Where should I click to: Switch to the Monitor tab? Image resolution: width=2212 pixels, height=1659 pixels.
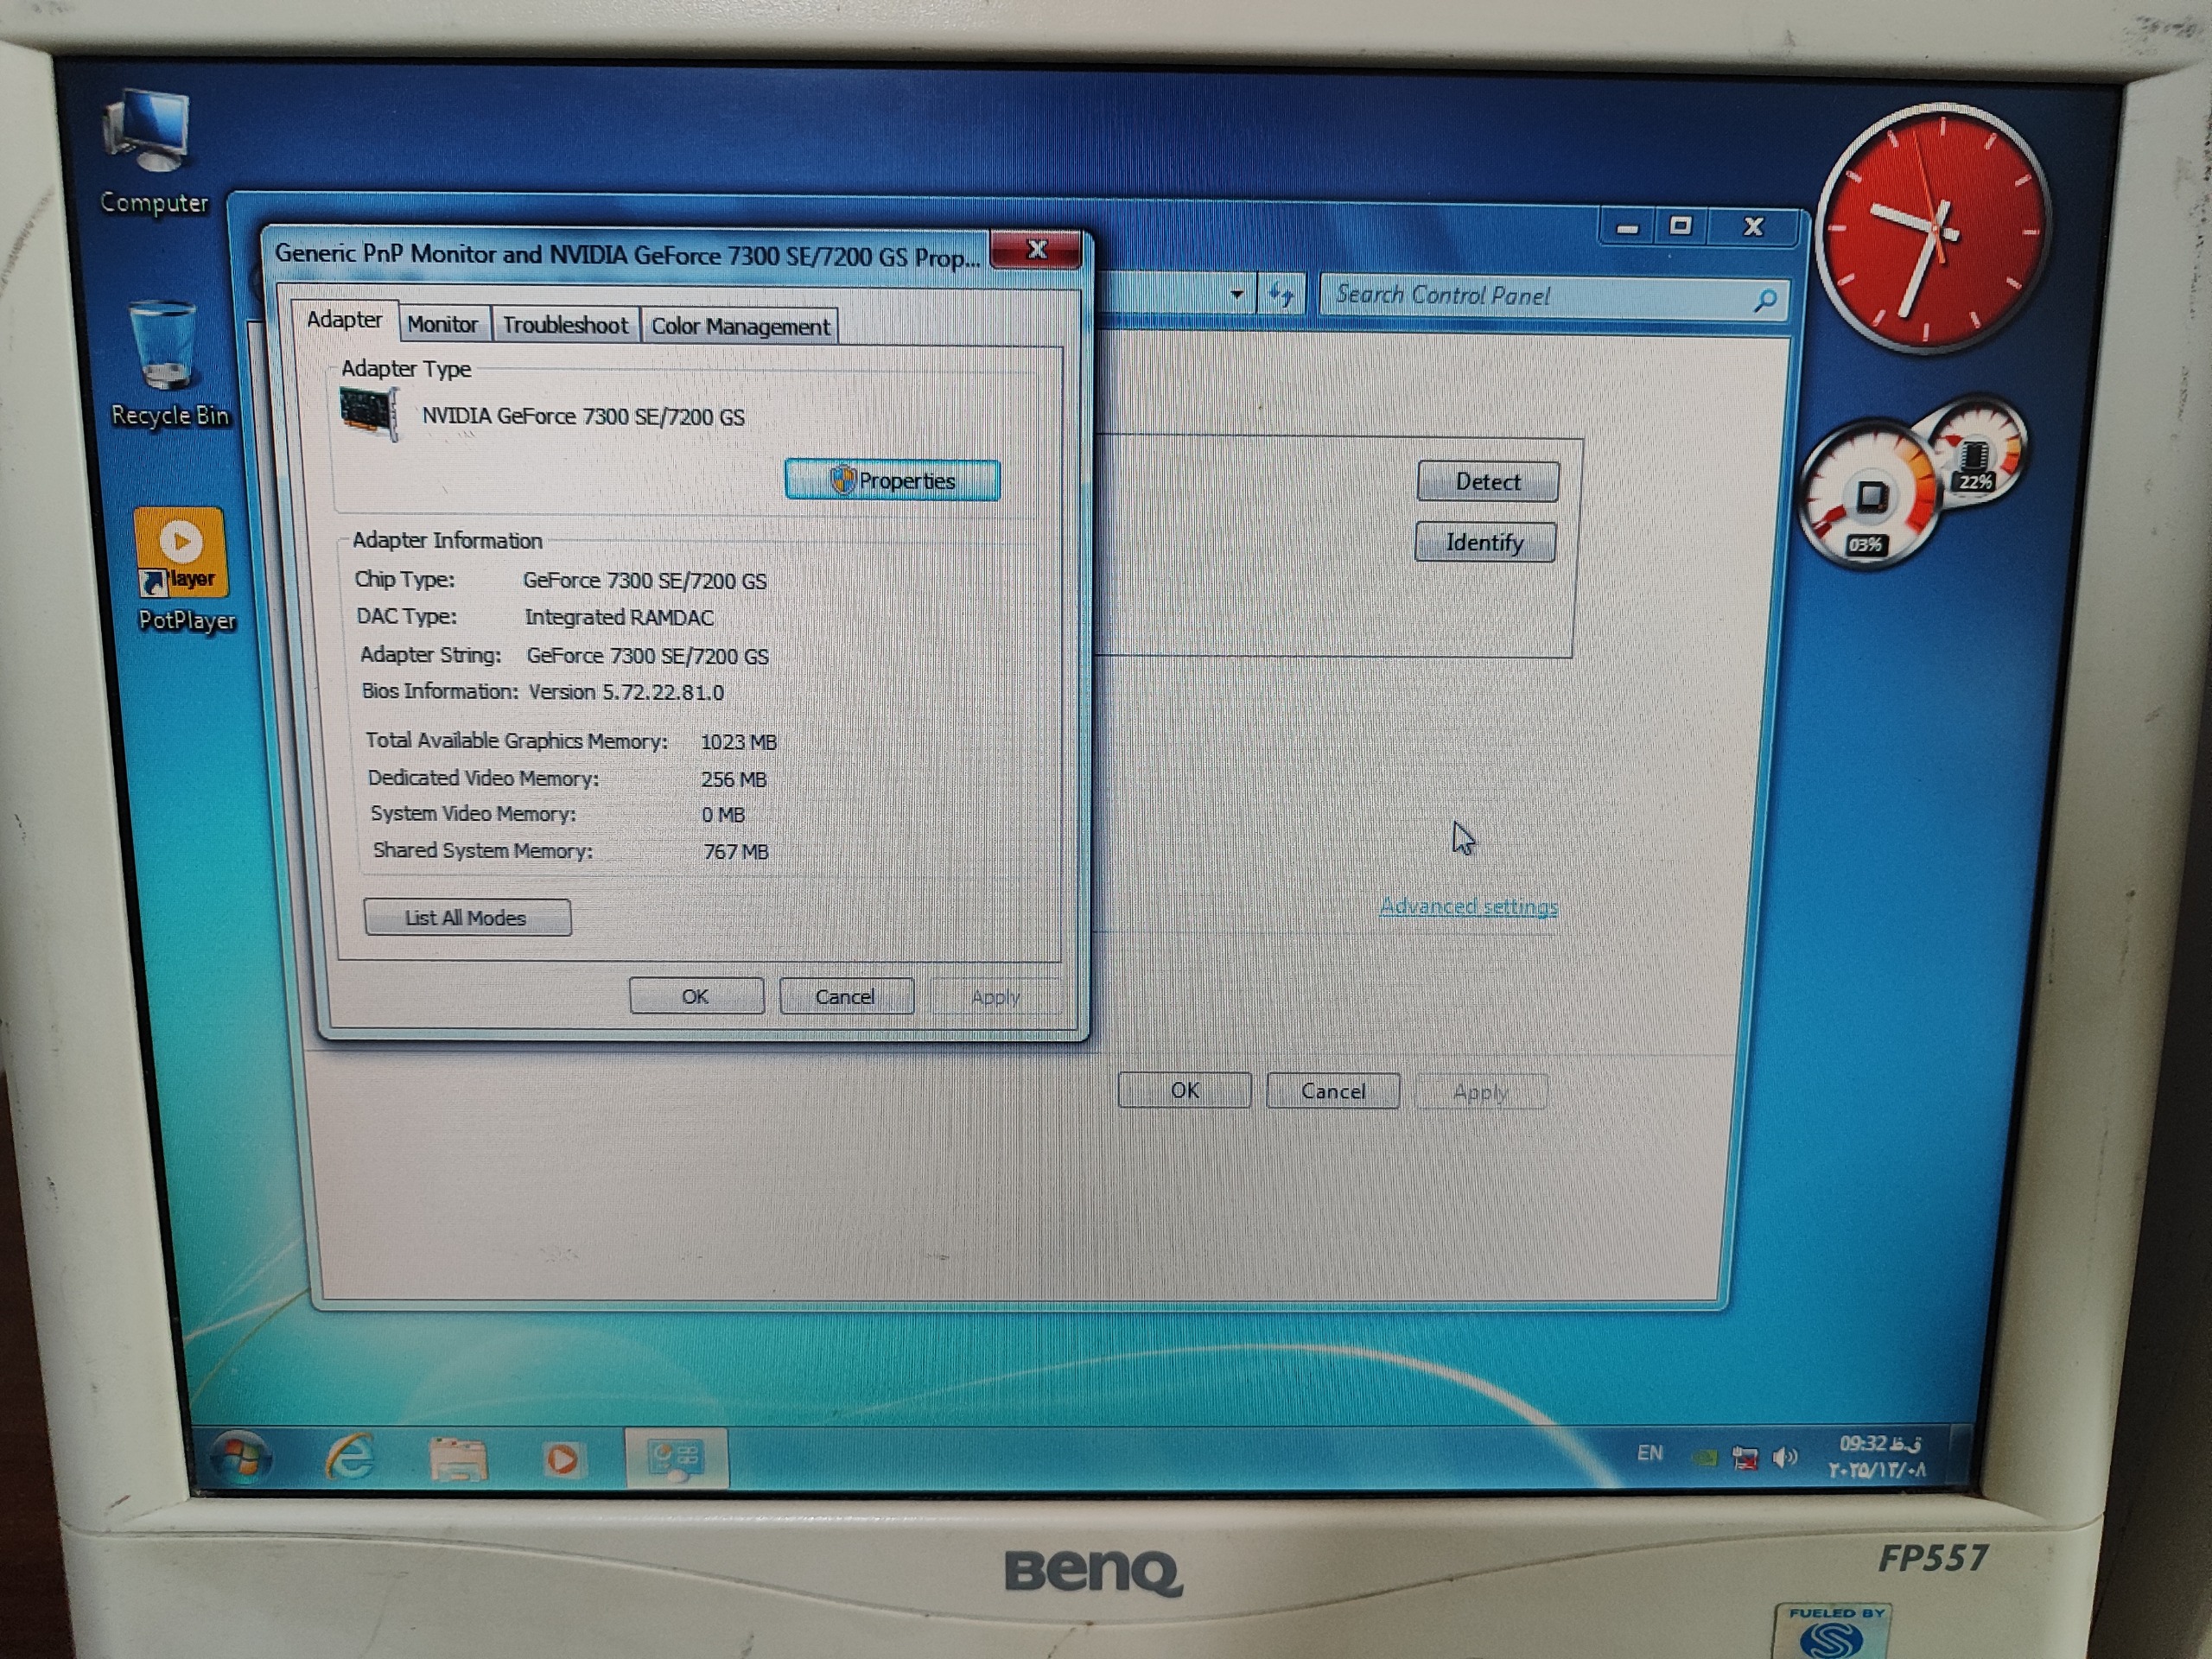point(443,325)
